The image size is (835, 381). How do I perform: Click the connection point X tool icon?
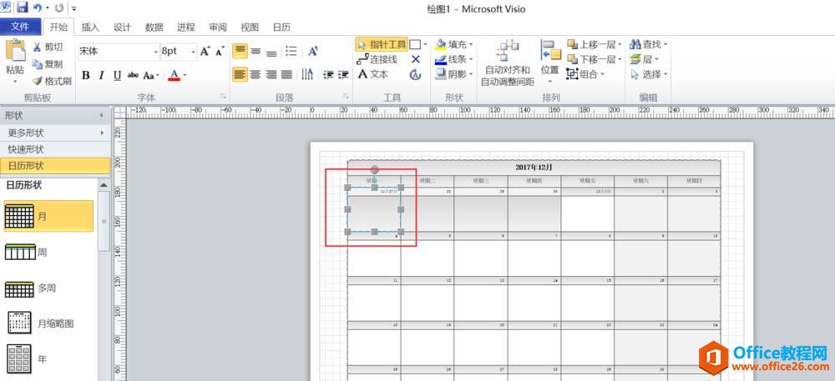point(416,59)
